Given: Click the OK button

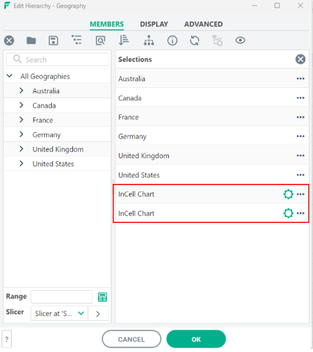Looking at the screenshot, I should 196,339.
